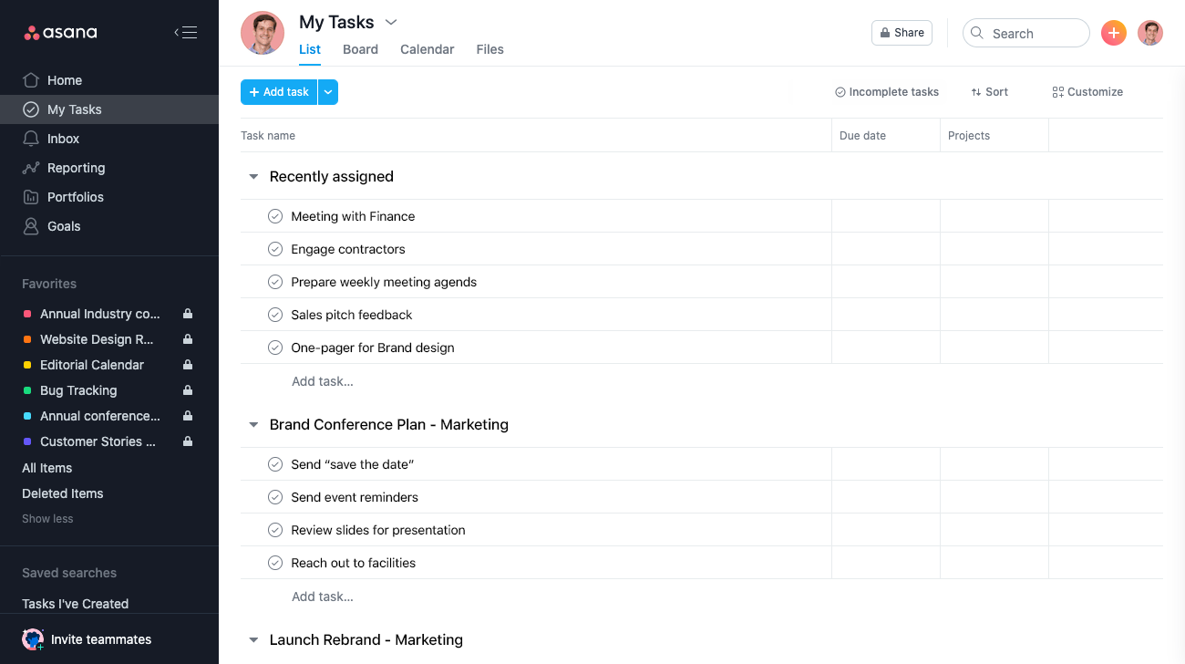Click the lock icon beside Website Design R...
Viewport: 1185px width, 664px height.
point(188,339)
